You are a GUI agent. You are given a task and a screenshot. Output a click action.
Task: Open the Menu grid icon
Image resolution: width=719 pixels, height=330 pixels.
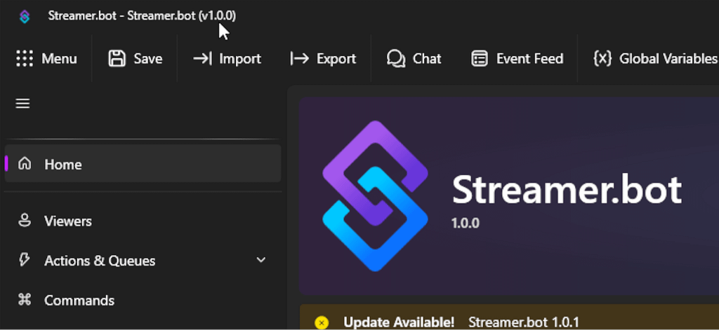[x=25, y=59]
